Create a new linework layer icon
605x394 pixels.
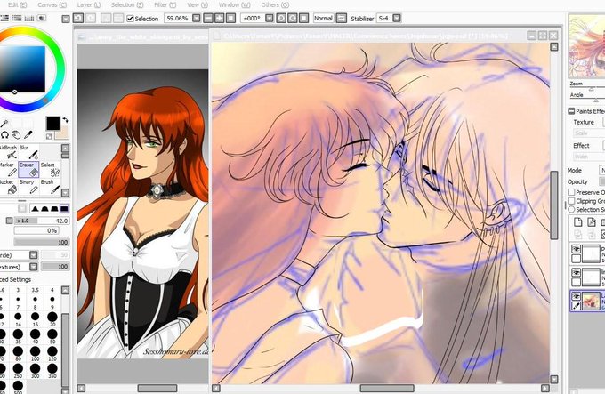[x=591, y=222]
